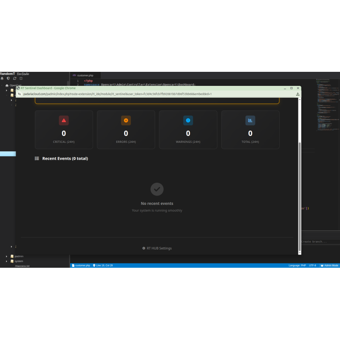Expand the padmin folder
Viewport: 340px width, 340px height.
pos(7,256)
